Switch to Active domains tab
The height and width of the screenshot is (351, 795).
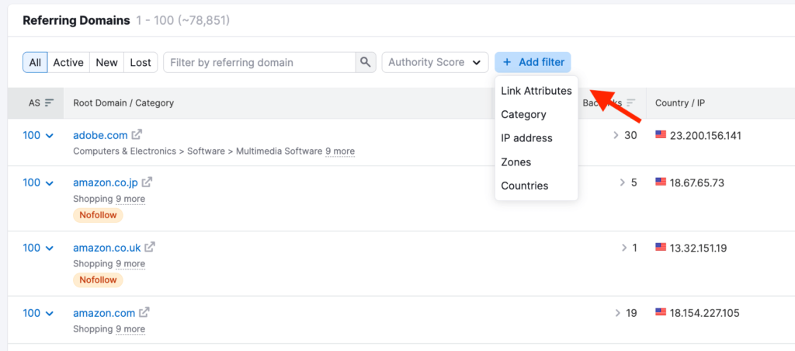pyautogui.click(x=68, y=62)
